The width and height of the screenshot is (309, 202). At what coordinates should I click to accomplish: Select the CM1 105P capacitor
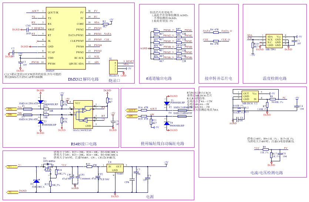(x=28, y=29)
